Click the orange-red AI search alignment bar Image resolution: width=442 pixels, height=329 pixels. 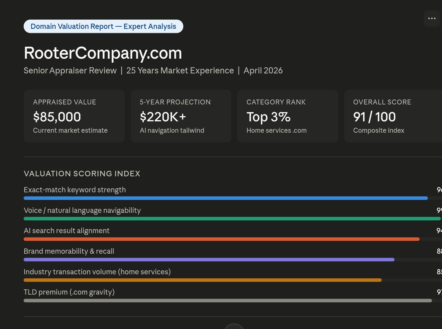click(x=221, y=239)
